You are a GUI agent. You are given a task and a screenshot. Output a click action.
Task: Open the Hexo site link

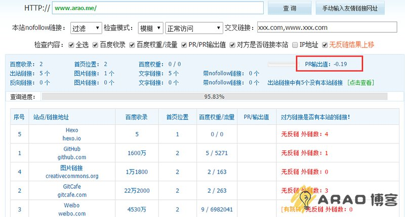click(x=72, y=130)
